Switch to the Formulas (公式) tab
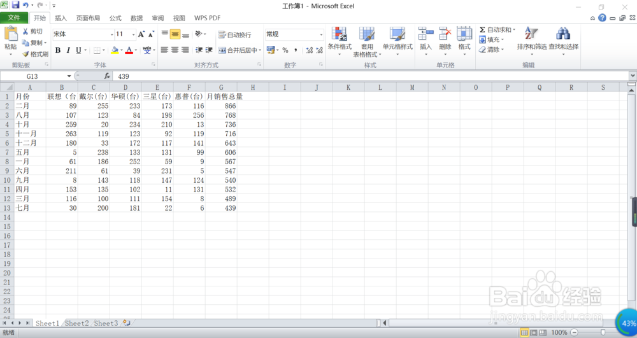 click(115, 18)
